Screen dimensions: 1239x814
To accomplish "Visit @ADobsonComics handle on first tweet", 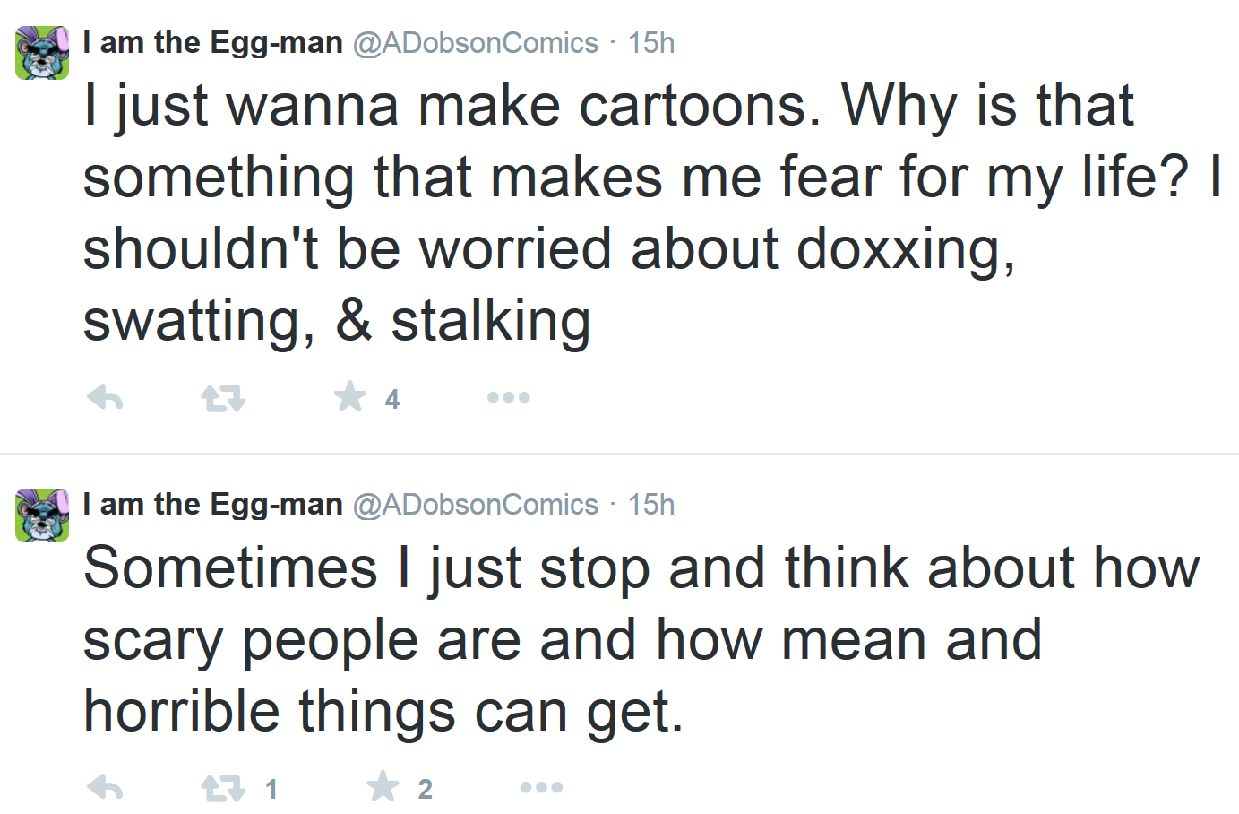I will (476, 42).
